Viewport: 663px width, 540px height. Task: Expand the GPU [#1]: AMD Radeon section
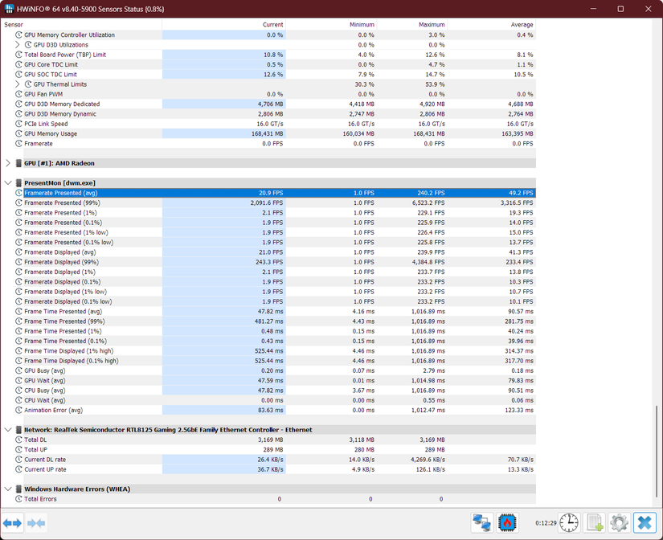(8, 163)
